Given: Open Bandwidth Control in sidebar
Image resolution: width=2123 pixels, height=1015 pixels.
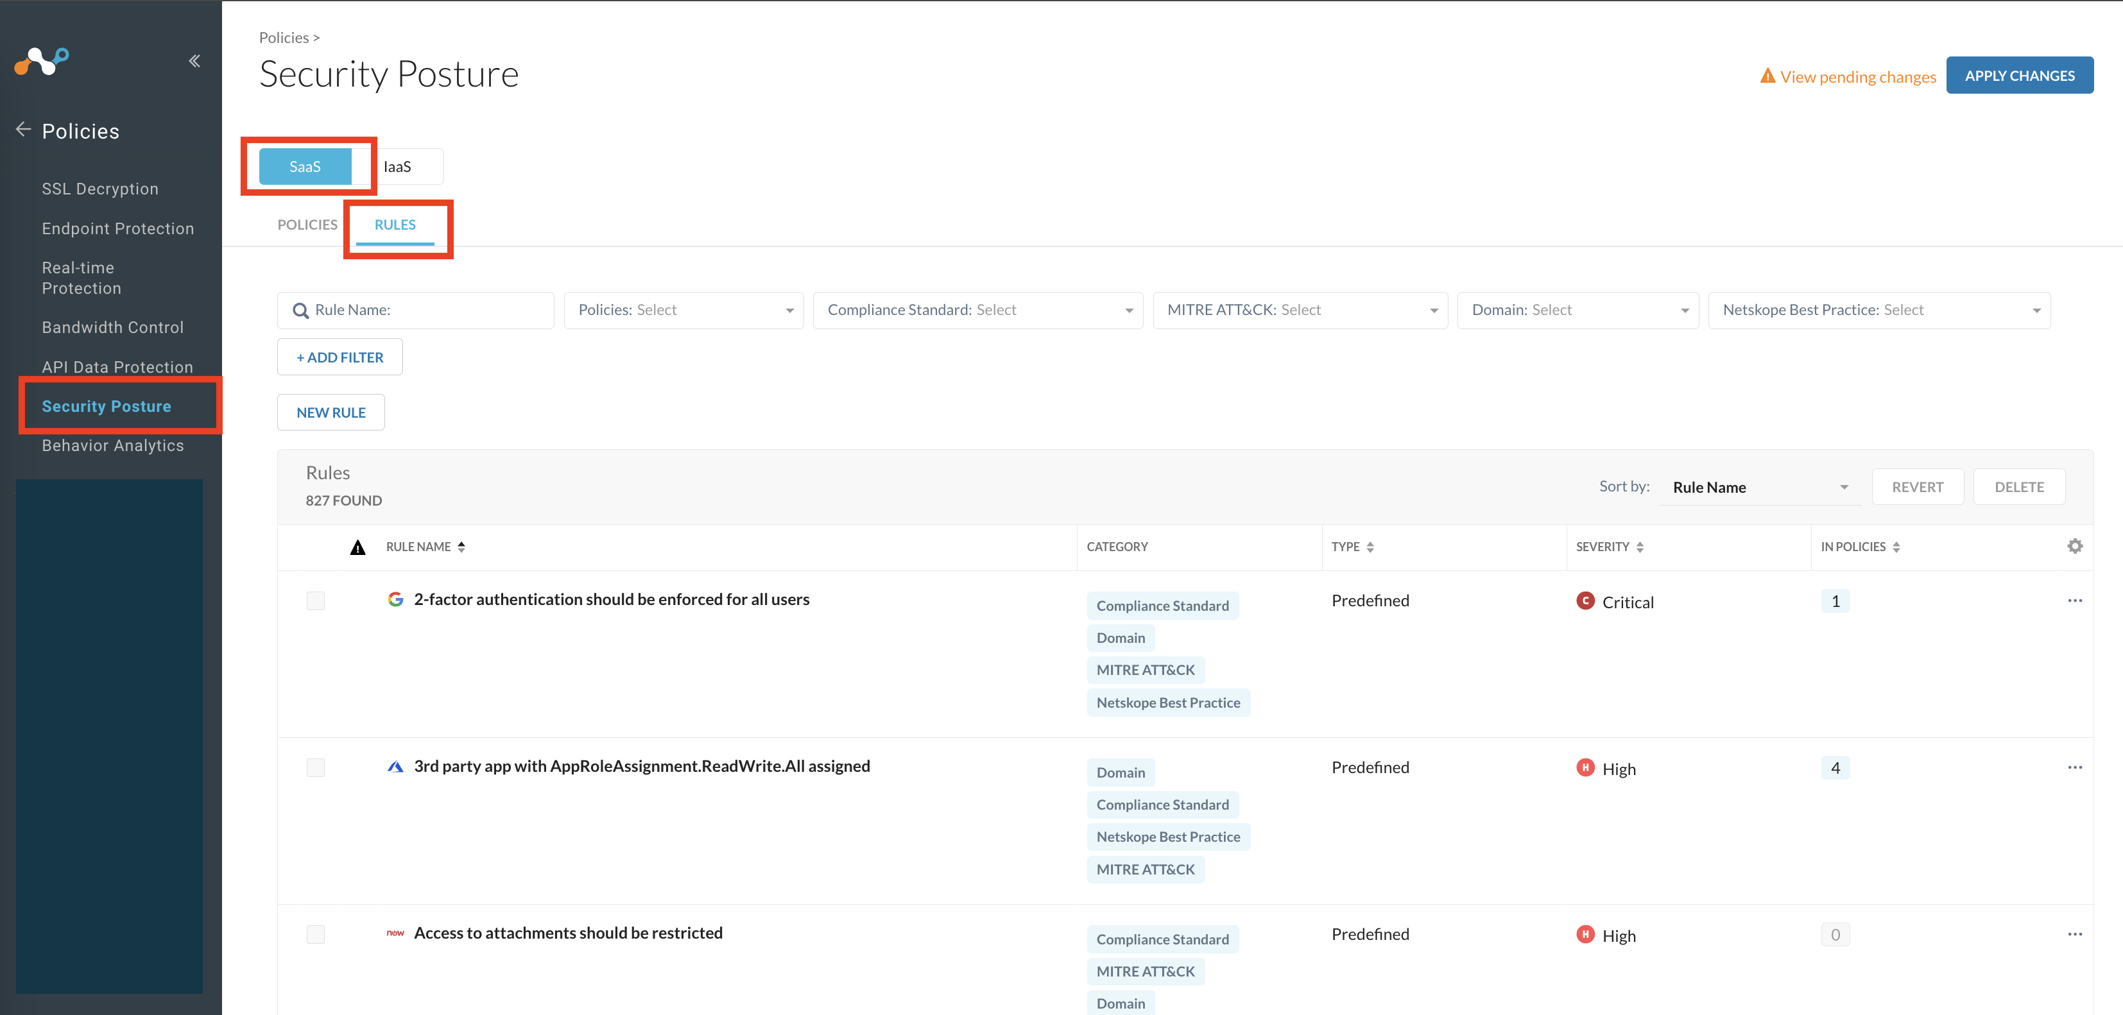Looking at the screenshot, I should (x=113, y=327).
